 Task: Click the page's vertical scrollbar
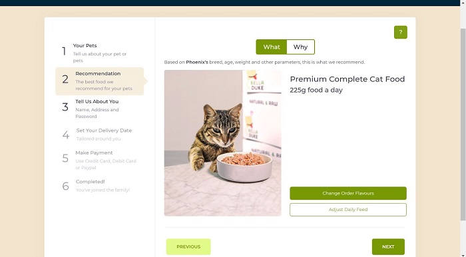click(463, 125)
